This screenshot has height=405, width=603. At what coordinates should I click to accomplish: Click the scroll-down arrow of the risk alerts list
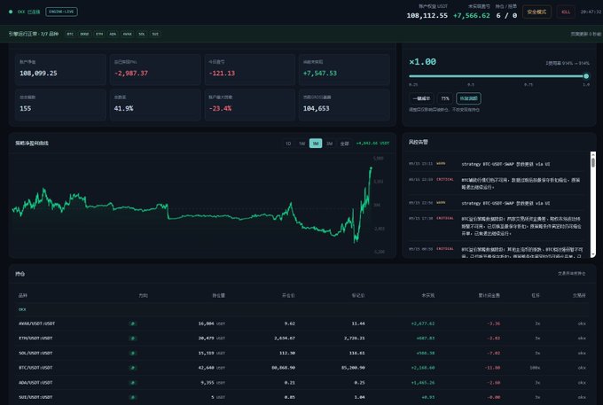(593, 254)
